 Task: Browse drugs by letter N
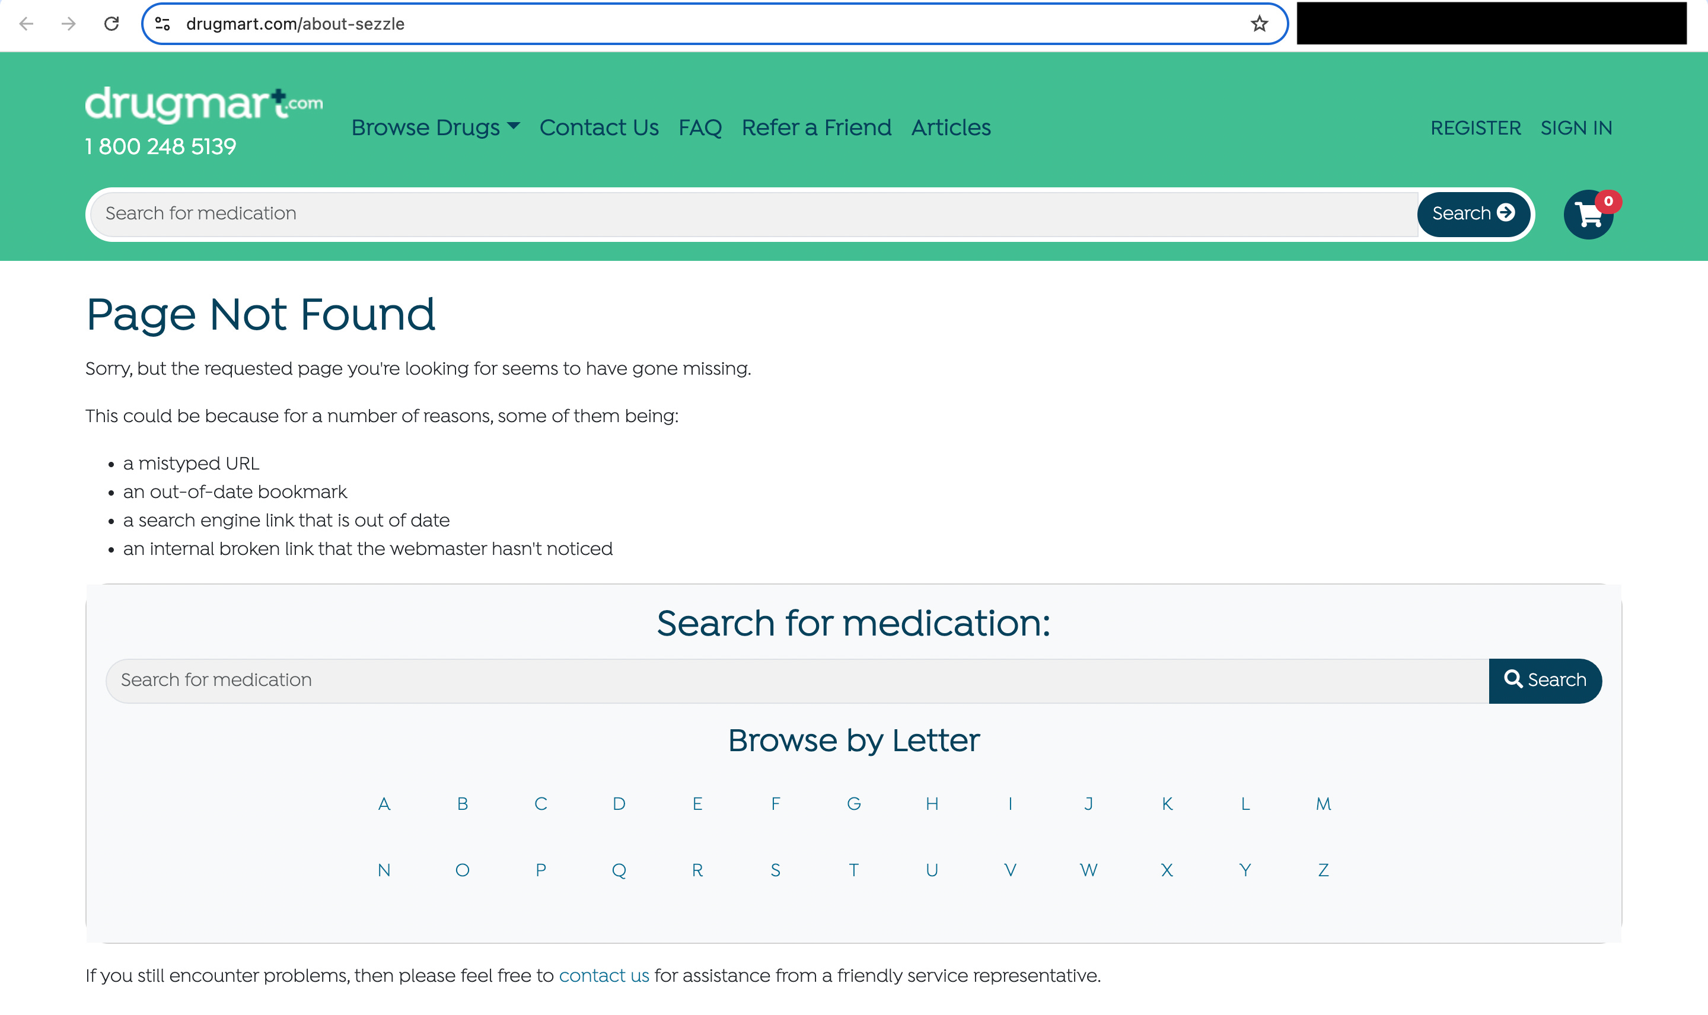click(384, 871)
